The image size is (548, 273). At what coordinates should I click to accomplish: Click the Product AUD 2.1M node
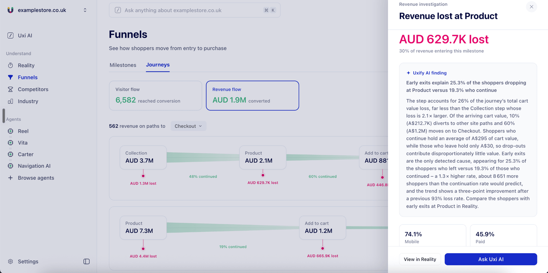263,157
